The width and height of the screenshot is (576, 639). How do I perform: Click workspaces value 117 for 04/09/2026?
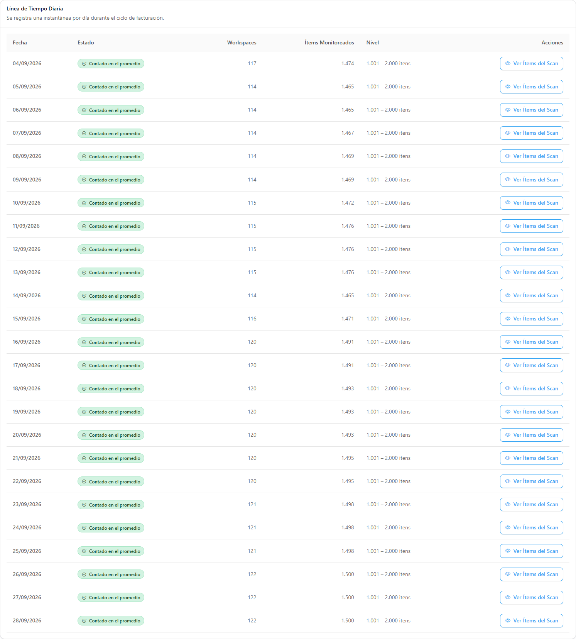pyautogui.click(x=252, y=64)
